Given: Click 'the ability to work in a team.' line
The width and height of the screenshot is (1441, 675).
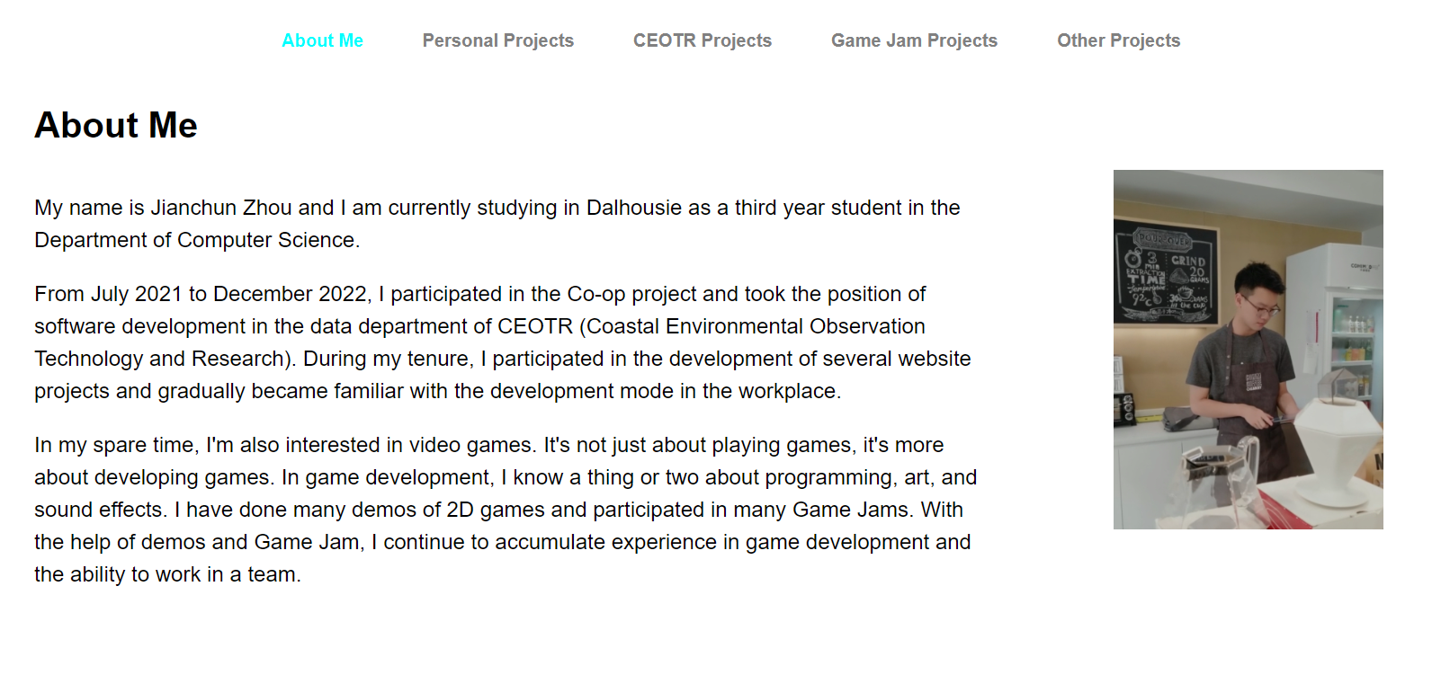Looking at the screenshot, I should coord(167,574).
